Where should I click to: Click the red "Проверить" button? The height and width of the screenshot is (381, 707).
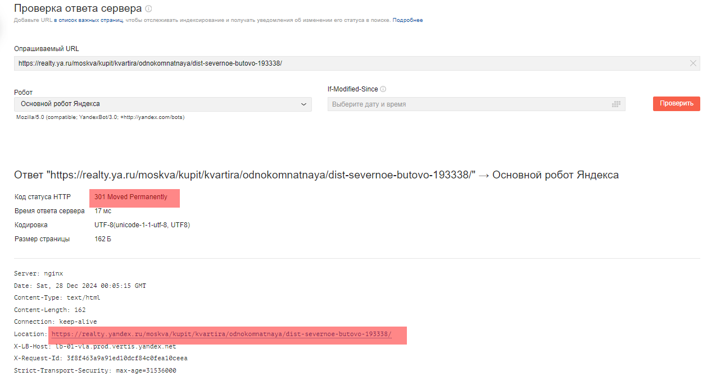click(x=677, y=104)
